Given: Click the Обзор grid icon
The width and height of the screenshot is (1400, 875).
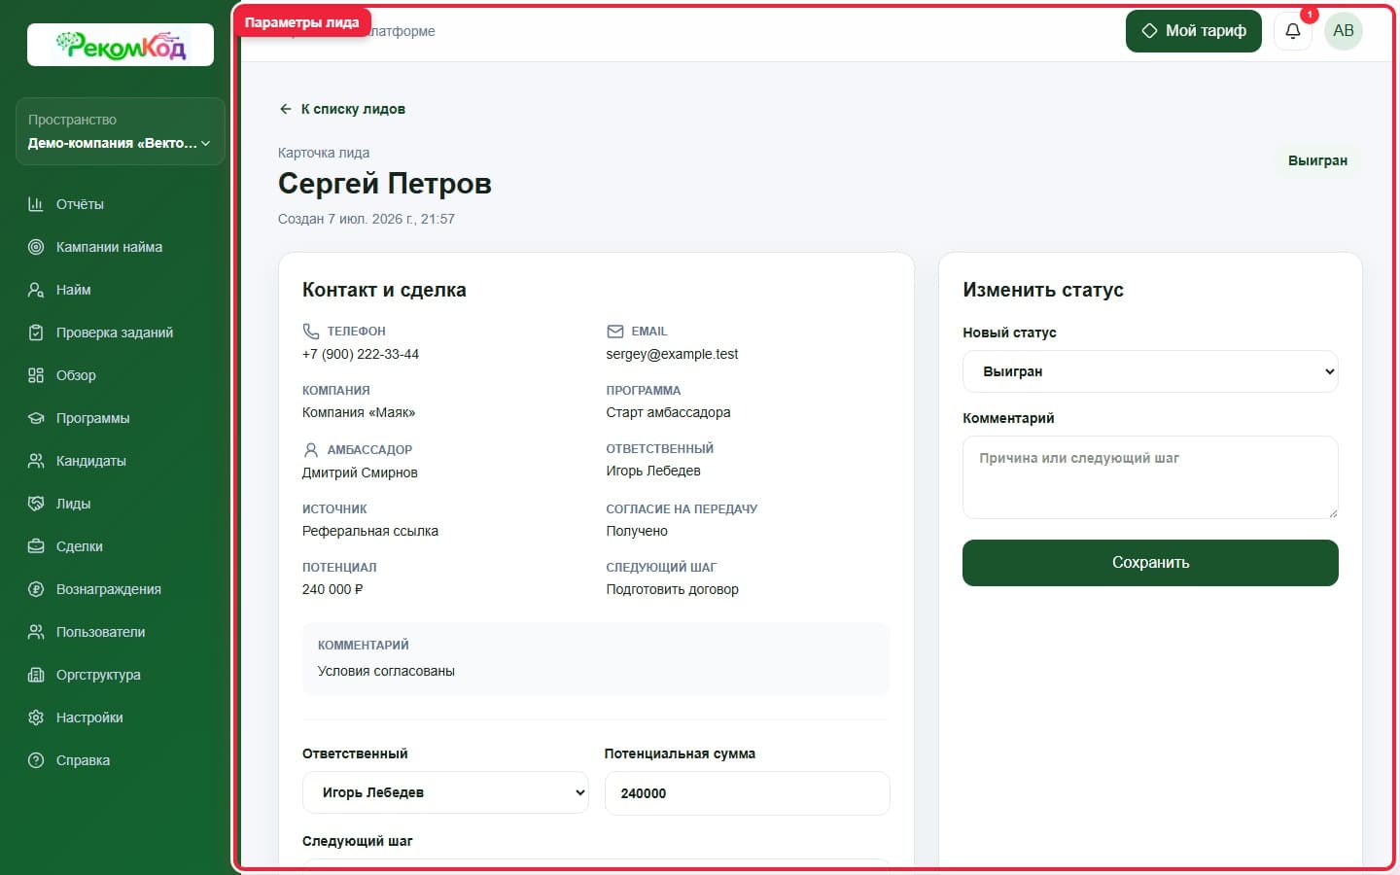Looking at the screenshot, I should pyautogui.click(x=36, y=375).
